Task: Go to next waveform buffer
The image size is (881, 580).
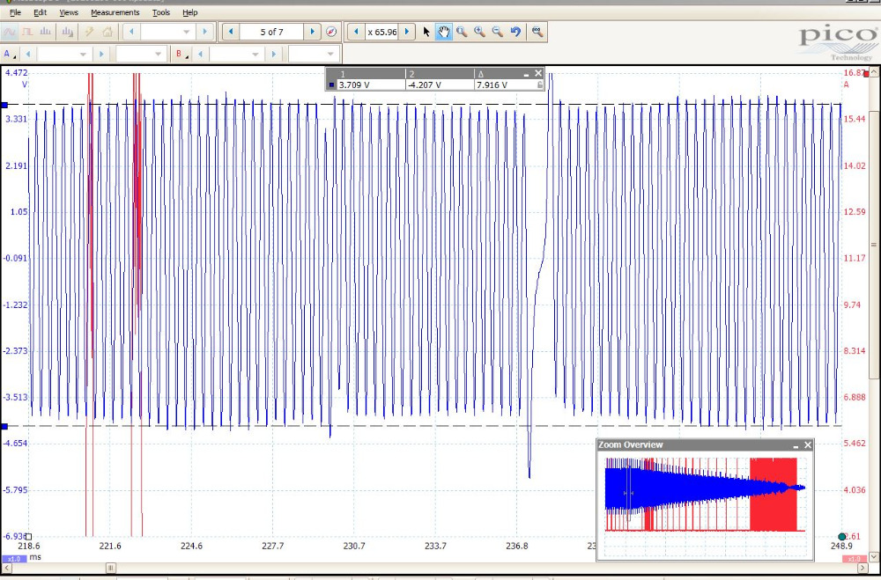Action: 312,32
